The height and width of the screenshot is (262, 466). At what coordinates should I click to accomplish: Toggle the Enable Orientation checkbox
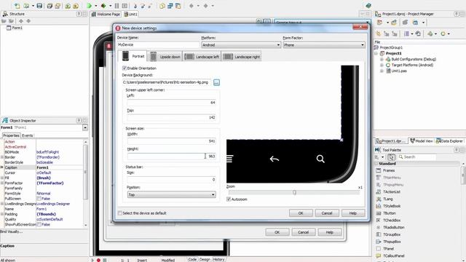tap(125, 68)
